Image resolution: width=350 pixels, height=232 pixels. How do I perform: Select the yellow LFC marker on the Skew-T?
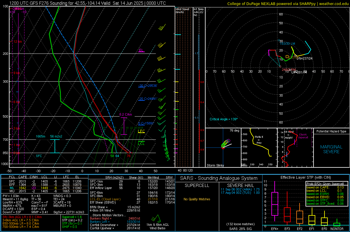141,131
